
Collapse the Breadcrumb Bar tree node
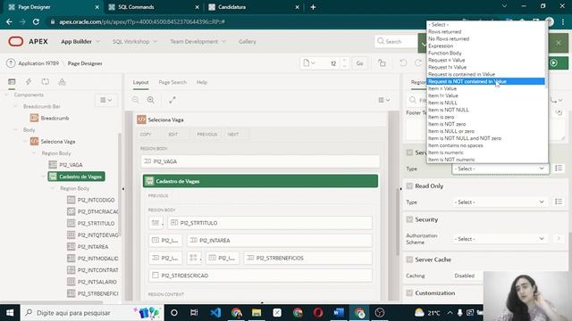tap(16, 106)
